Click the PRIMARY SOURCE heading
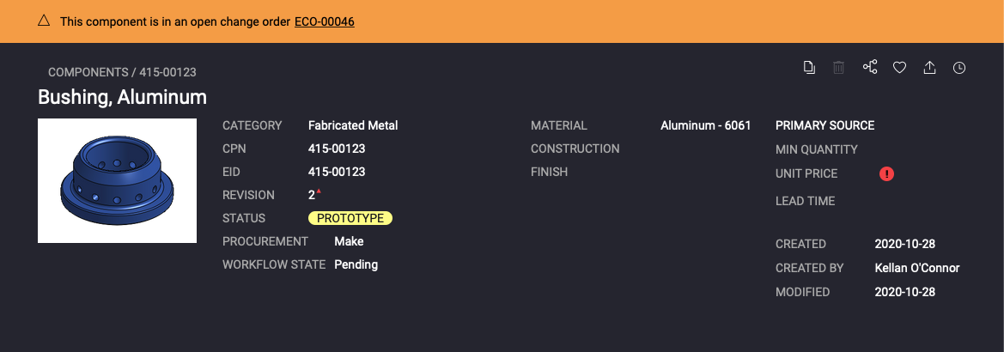The image size is (1004, 352). click(x=824, y=125)
